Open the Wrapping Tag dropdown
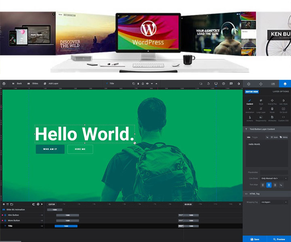This screenshot has height=242, width=291. point(274,202)
